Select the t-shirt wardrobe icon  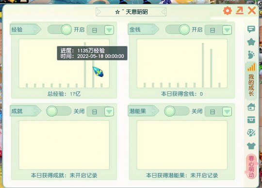(x=251, y=146)
